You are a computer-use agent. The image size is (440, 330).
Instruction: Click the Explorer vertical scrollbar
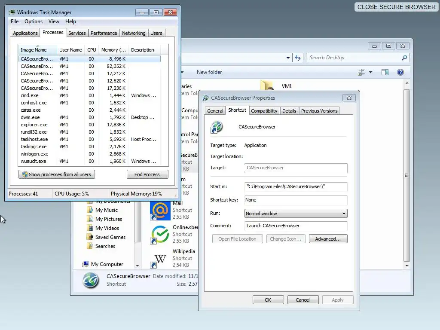click(x=406, y=174)
